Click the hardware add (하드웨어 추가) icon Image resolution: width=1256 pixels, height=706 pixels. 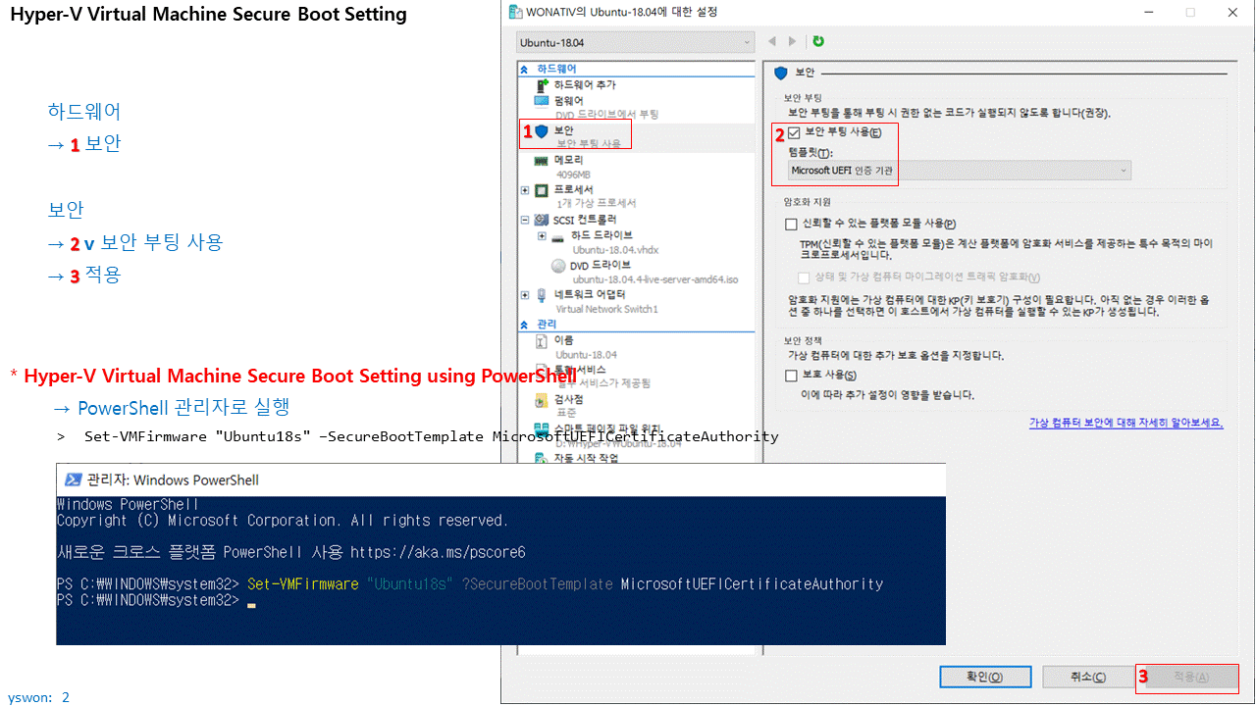coord(542,85)
